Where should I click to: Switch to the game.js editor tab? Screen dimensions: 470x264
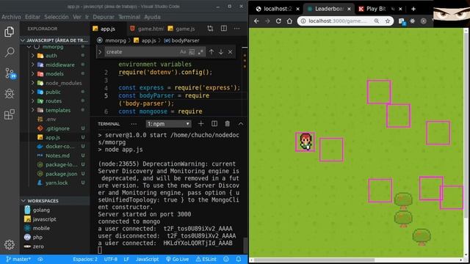[x=181, y=29]
